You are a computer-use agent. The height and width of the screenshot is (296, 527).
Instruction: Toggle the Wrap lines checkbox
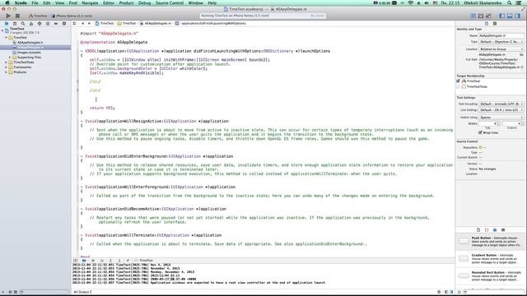(x=480, y=132)
